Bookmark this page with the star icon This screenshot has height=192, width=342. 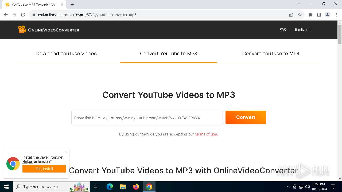[300, 15]
